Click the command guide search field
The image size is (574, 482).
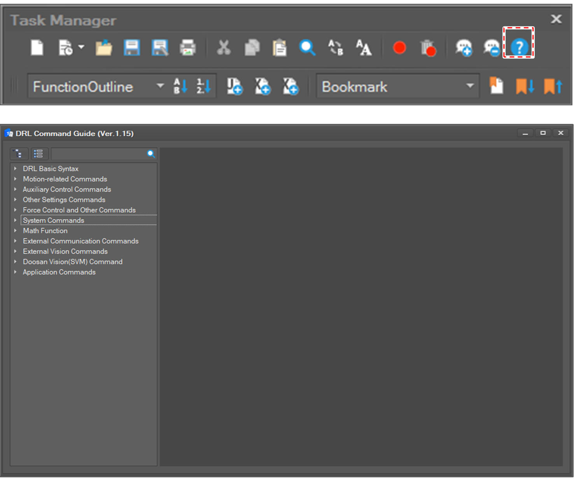point(99,154)
